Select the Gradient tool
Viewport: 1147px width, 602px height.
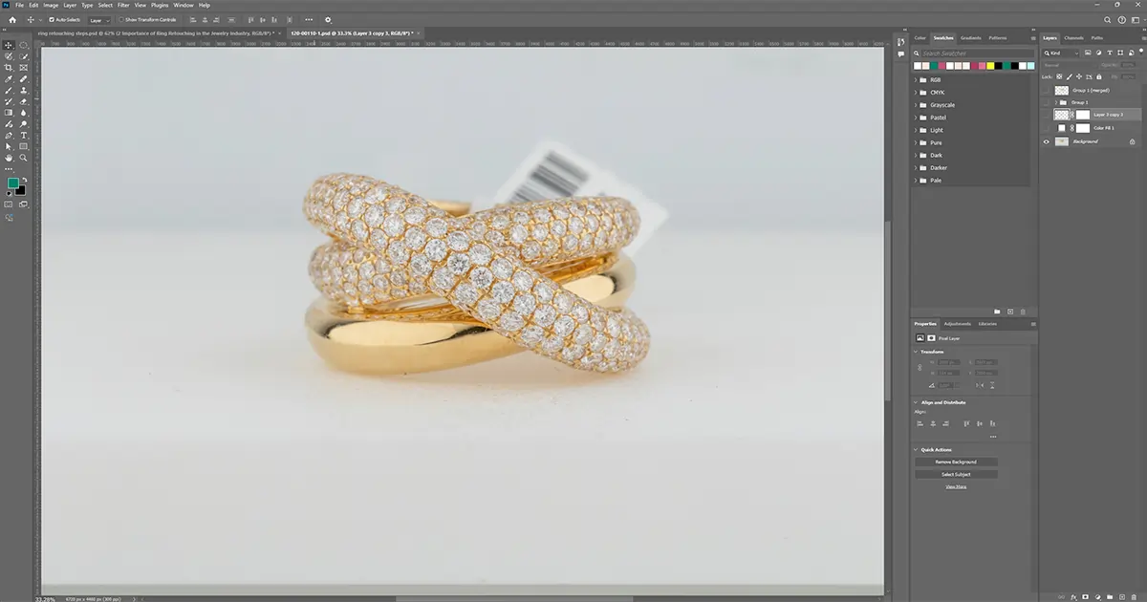coord(9,112)
